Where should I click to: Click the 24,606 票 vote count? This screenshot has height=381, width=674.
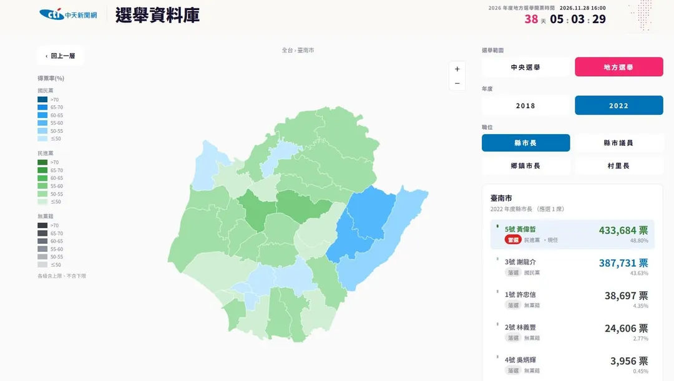(x=627, y=328)
